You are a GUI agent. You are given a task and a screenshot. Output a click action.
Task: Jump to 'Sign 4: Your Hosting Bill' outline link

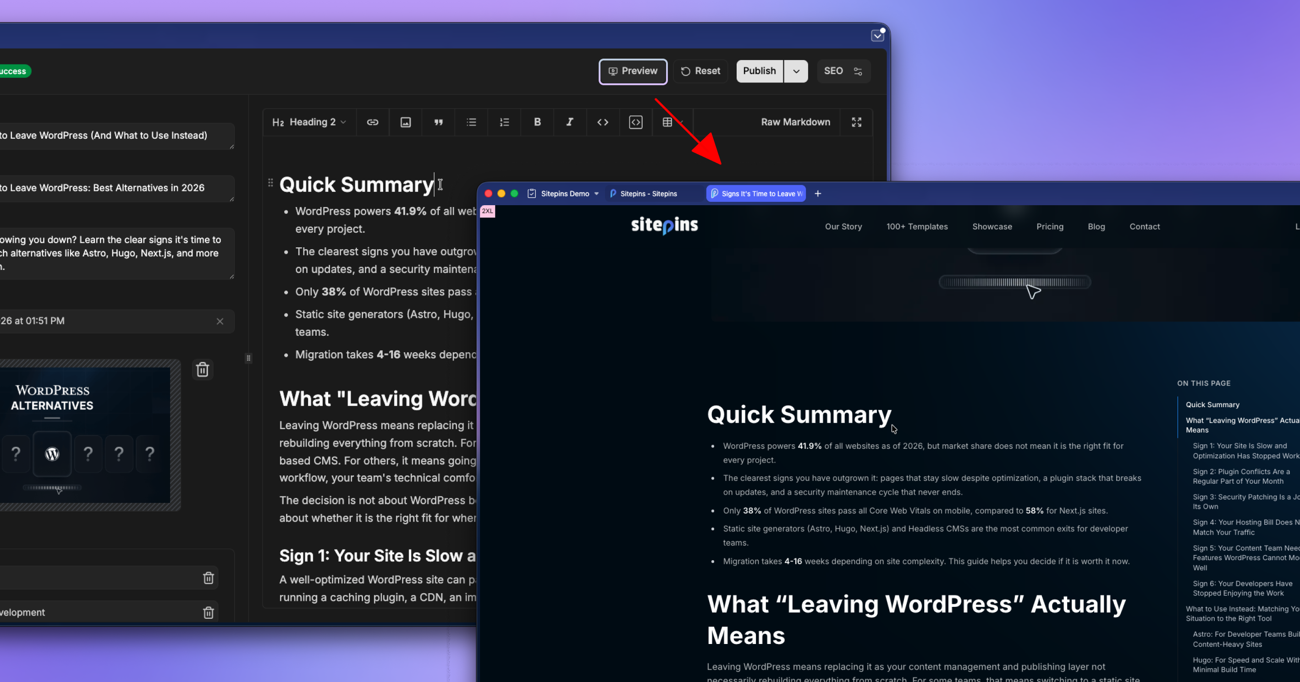[x=1246, y=528]
